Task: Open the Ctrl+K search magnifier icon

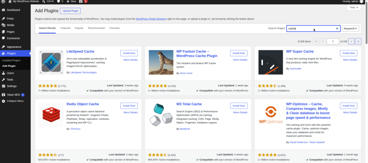Action: point(44,1)
